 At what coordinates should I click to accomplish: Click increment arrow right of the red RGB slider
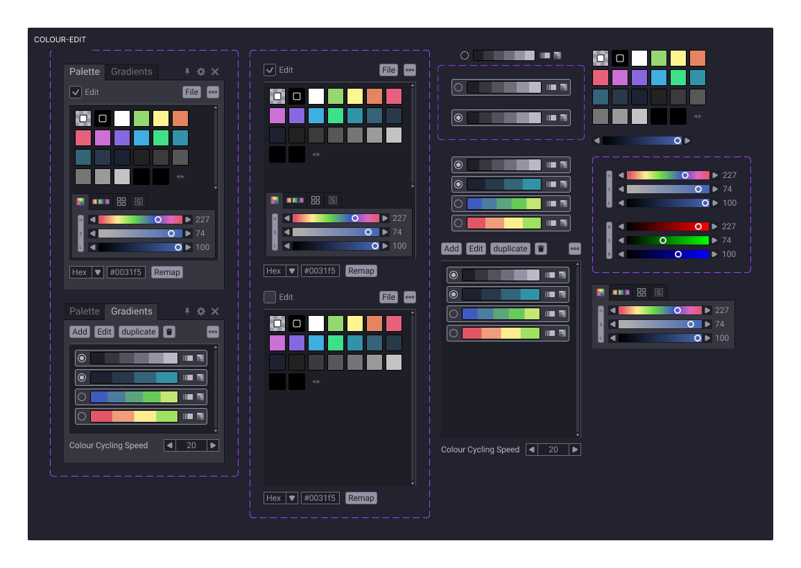pyautogui.click(x=715, y=227)
